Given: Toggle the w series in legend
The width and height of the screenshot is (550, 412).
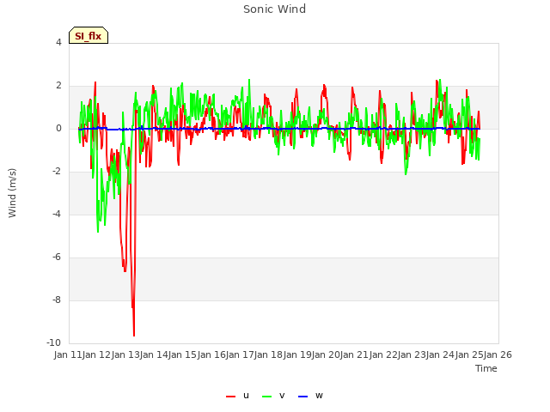Looking at the screenshot, I should coord(310,396).
